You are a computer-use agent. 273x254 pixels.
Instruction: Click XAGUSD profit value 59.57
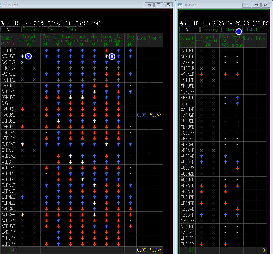pos(155,115)
